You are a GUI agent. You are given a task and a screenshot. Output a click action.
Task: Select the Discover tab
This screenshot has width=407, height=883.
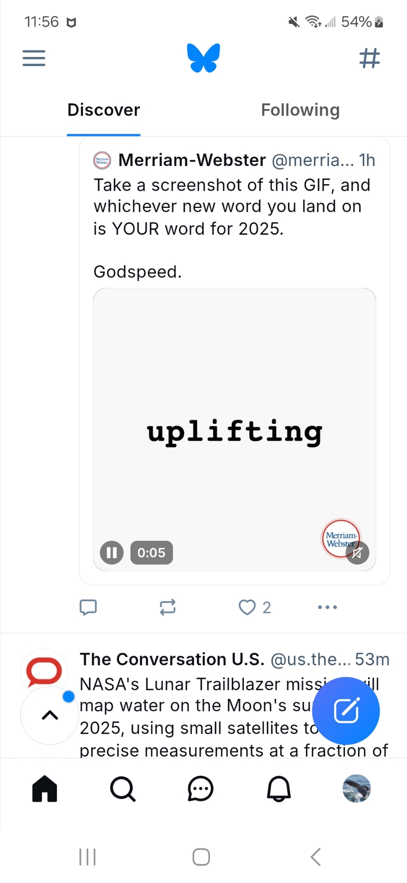point(104,110)
